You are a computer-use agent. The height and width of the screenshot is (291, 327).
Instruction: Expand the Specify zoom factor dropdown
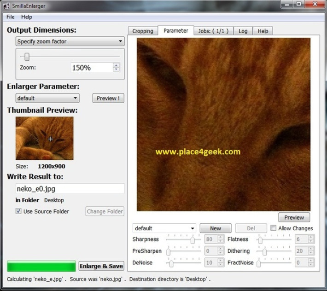[x=70, y=41]
